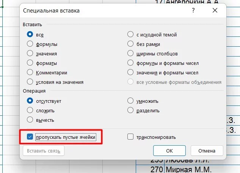Select 'условия на значения' option
The image size is (240, 173).
(x=30, y=82)
